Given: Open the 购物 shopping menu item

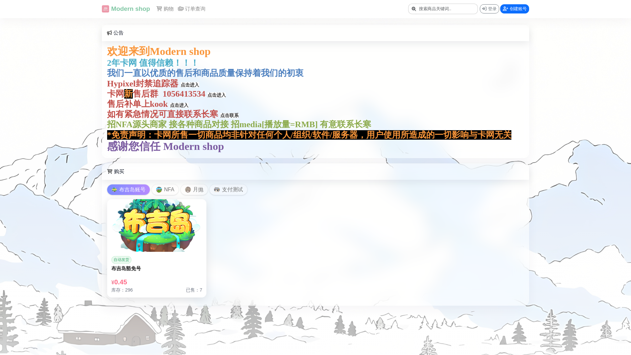Looking at the screenshot, I should click(165, 9).
